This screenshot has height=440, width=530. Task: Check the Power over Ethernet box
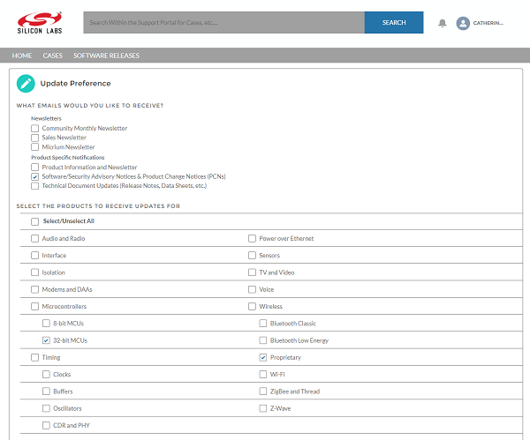(x=253, y=239)
